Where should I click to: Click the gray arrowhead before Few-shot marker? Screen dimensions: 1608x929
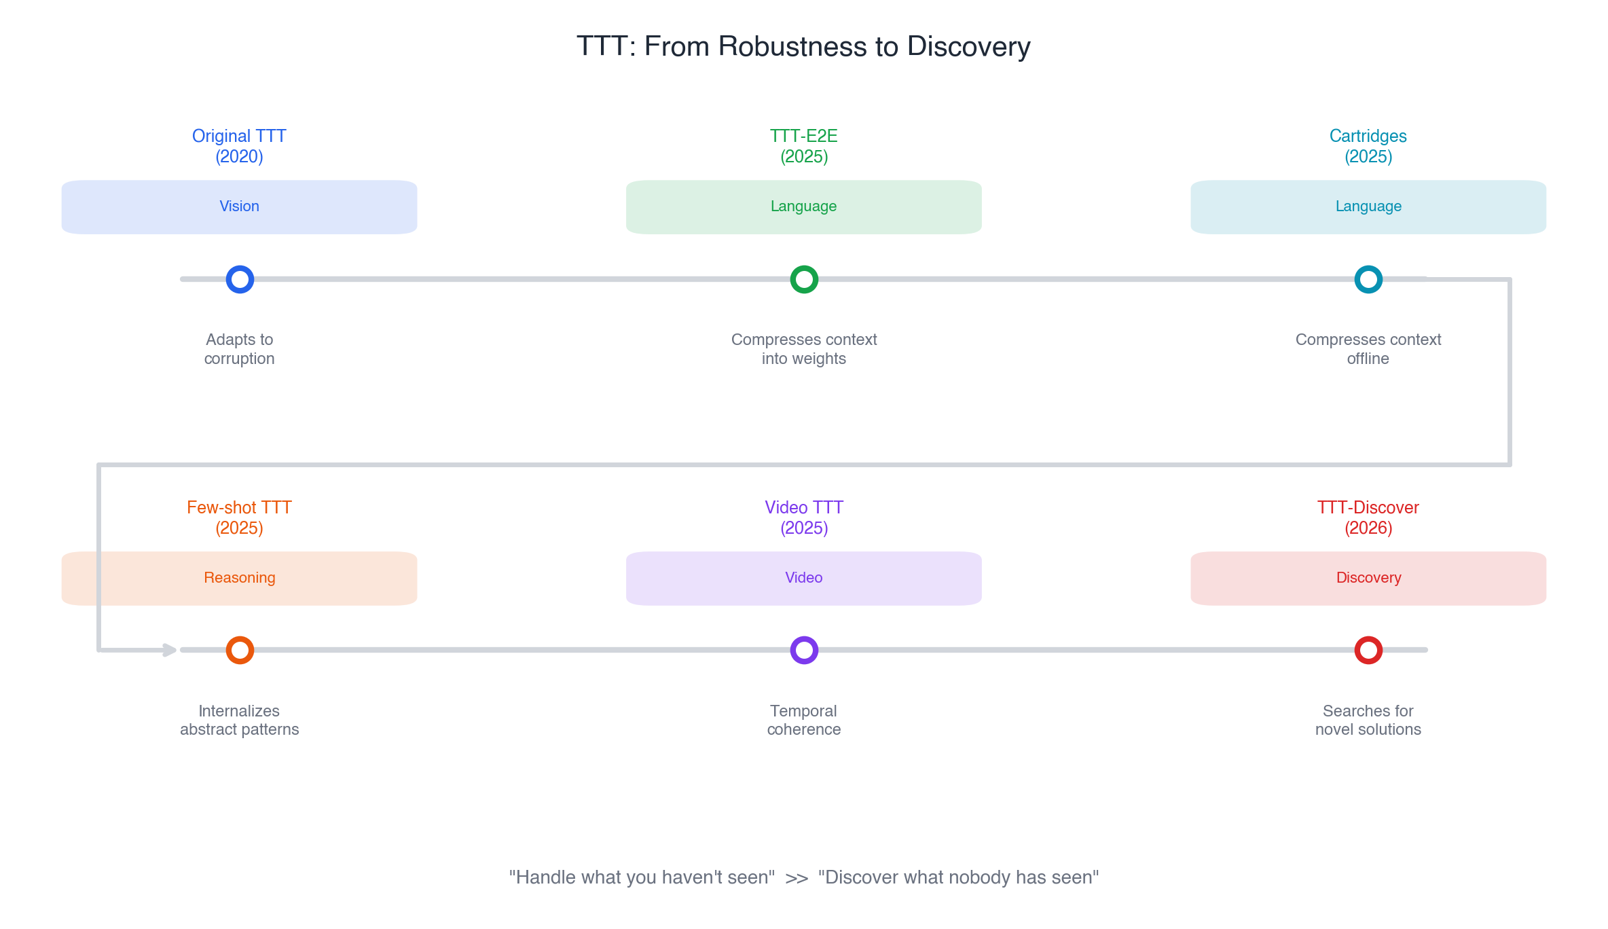pos(170,650)
